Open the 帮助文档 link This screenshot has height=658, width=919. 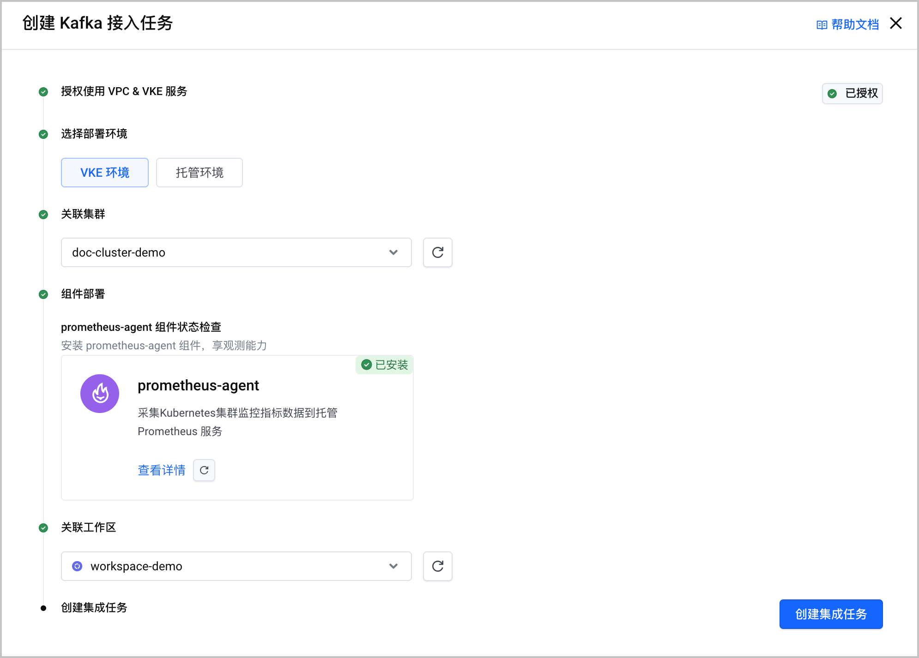click(x=855, y=24)
